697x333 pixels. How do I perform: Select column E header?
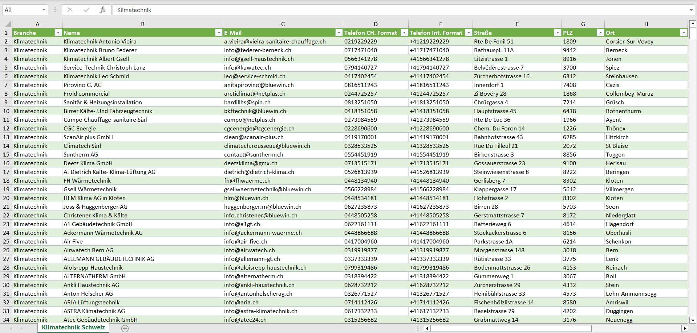[x=441, y=24]
